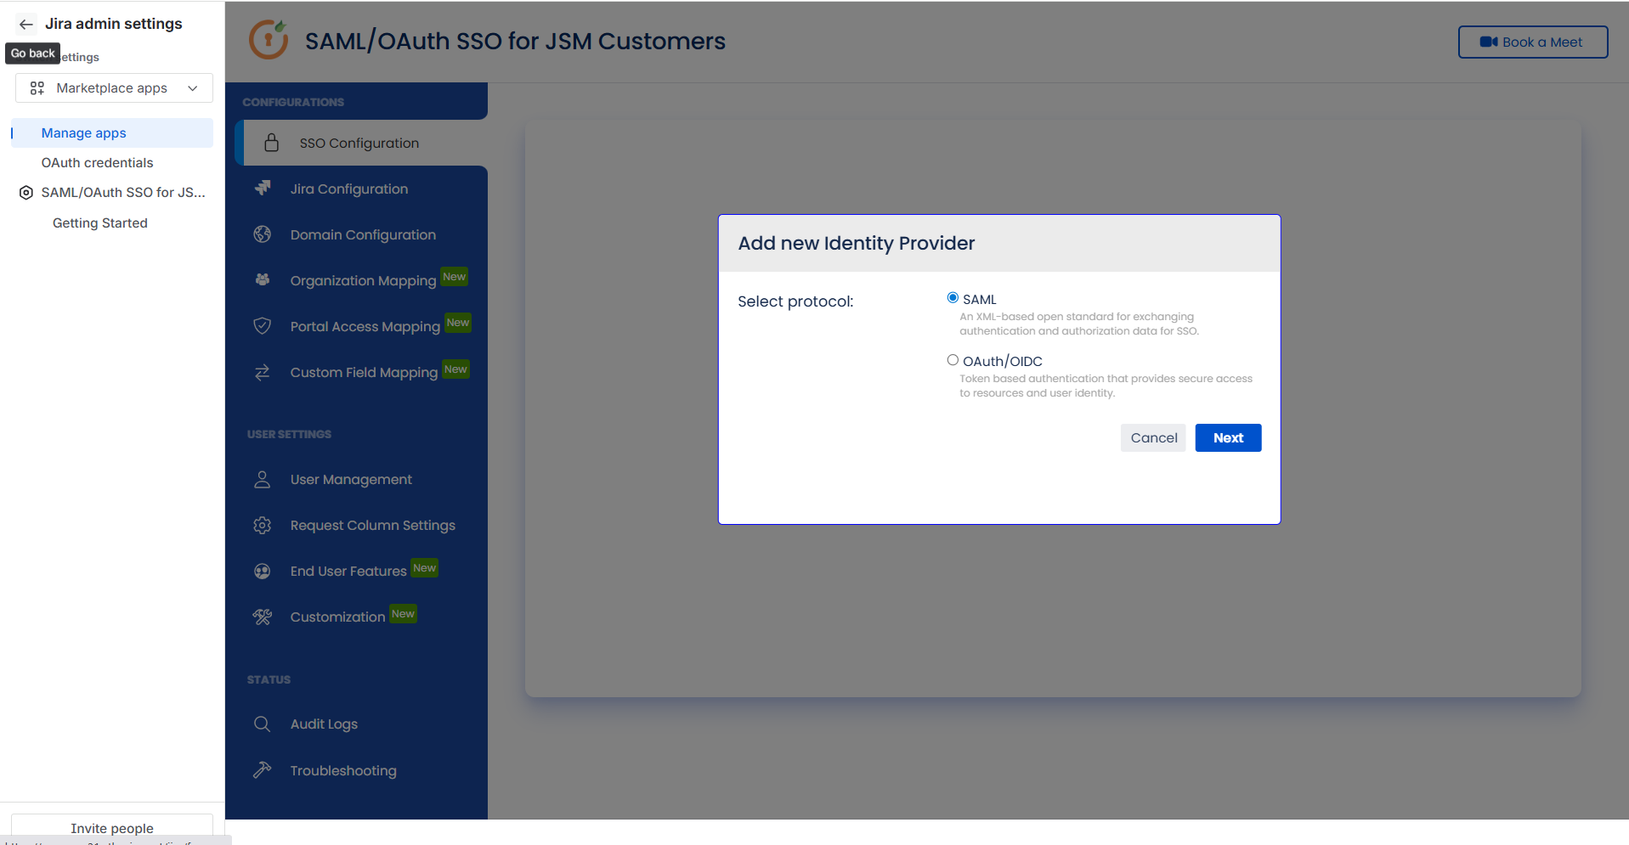Viewport: 1629px width, 845px height.
Task: Open the Getting Started page
Action: point(100,223)
